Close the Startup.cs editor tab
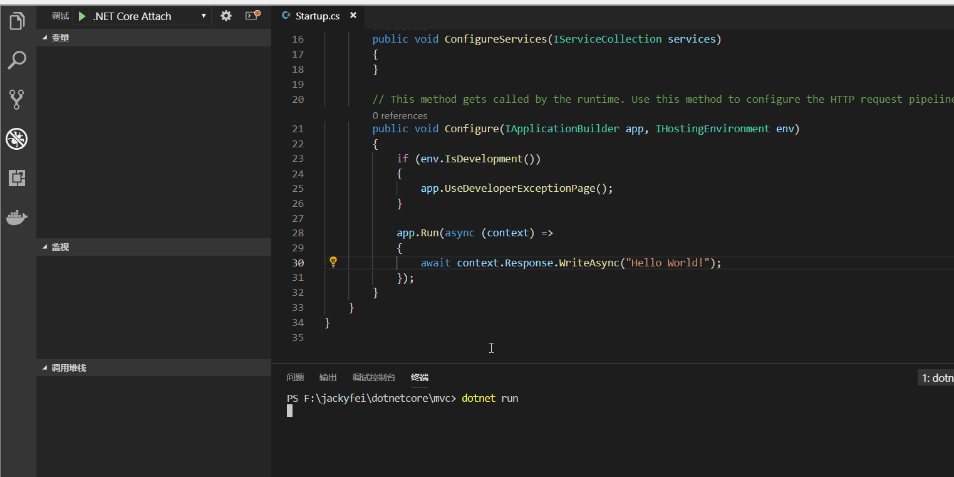Screen dimensions: 954x477 [353, 16]
